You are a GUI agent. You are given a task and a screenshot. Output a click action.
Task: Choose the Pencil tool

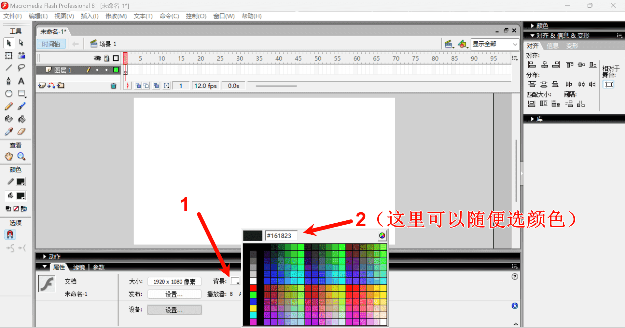9,106
